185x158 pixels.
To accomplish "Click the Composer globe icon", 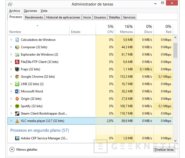I will click(x=17, y=47).
